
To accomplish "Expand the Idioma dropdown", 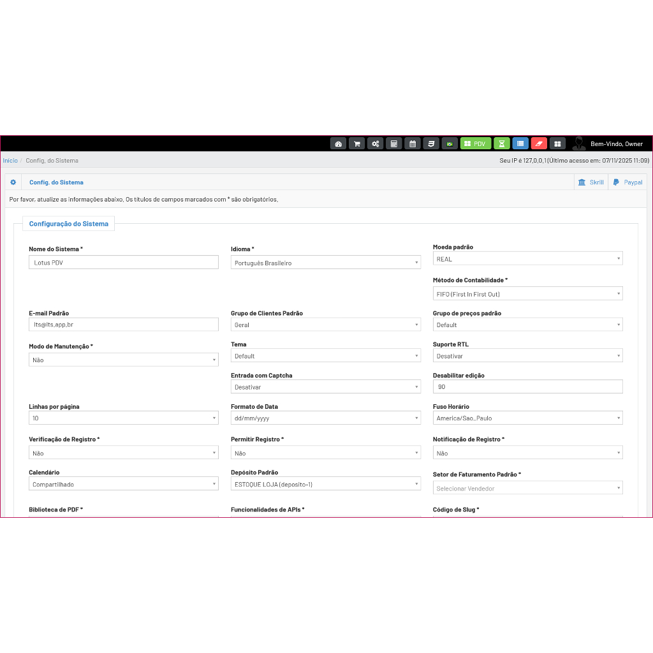I will (x=325, y=263).
